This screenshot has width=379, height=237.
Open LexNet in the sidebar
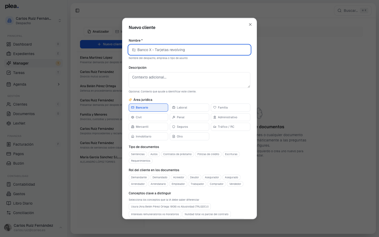click(x=34, y=123)
